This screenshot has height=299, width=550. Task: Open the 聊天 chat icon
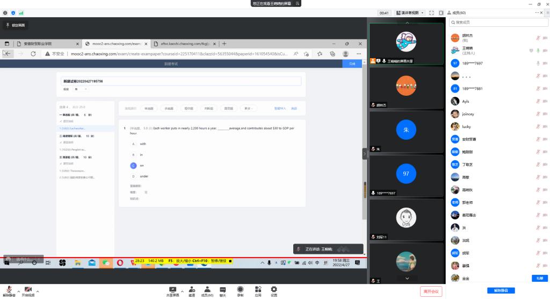pos(222,289)
